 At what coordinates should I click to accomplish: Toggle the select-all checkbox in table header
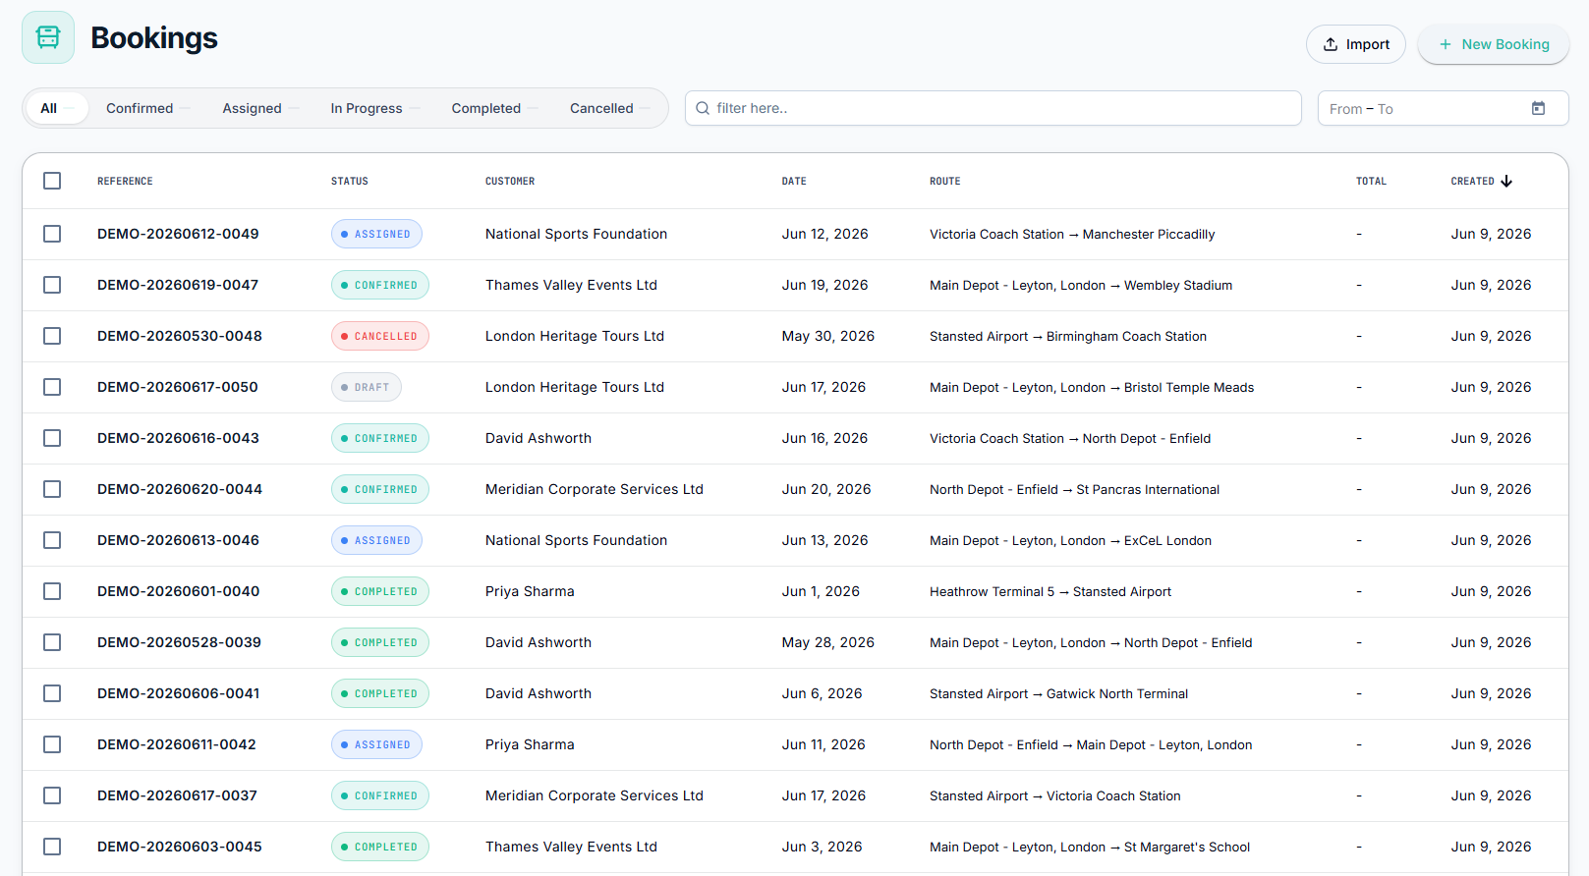[x=52, y=181]
